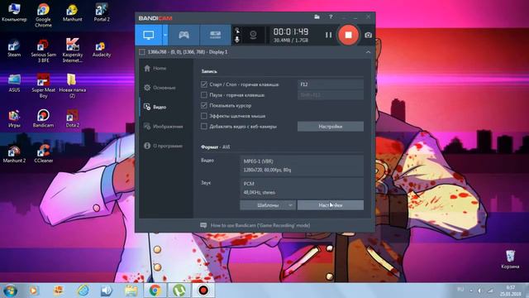Open Chrome from the taskbar
The image size is (529, 298).
(x=155, y=291)
